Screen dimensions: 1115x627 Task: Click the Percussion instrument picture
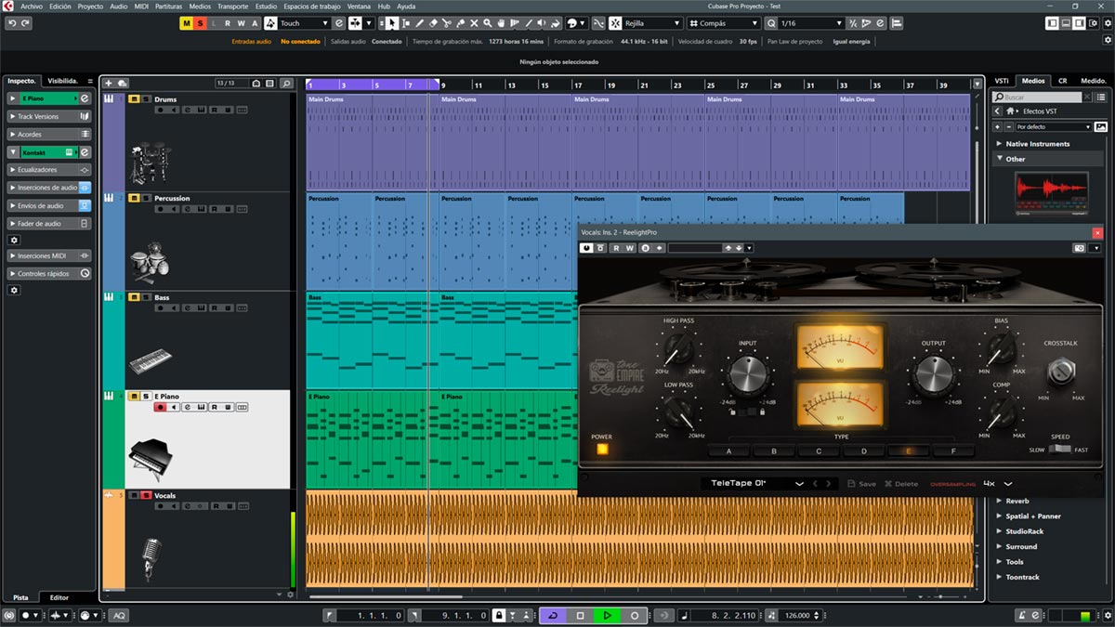click(x=149, y=264)
